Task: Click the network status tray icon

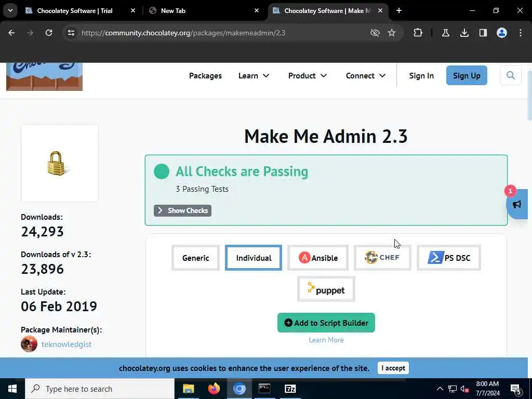Action: pyautogui.click(x=453, y=389)
